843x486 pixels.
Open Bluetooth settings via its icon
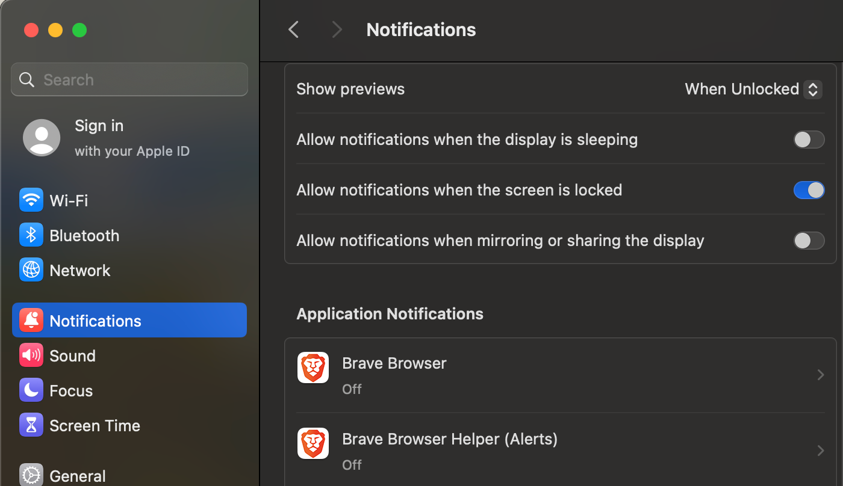(x=31, y=235)
